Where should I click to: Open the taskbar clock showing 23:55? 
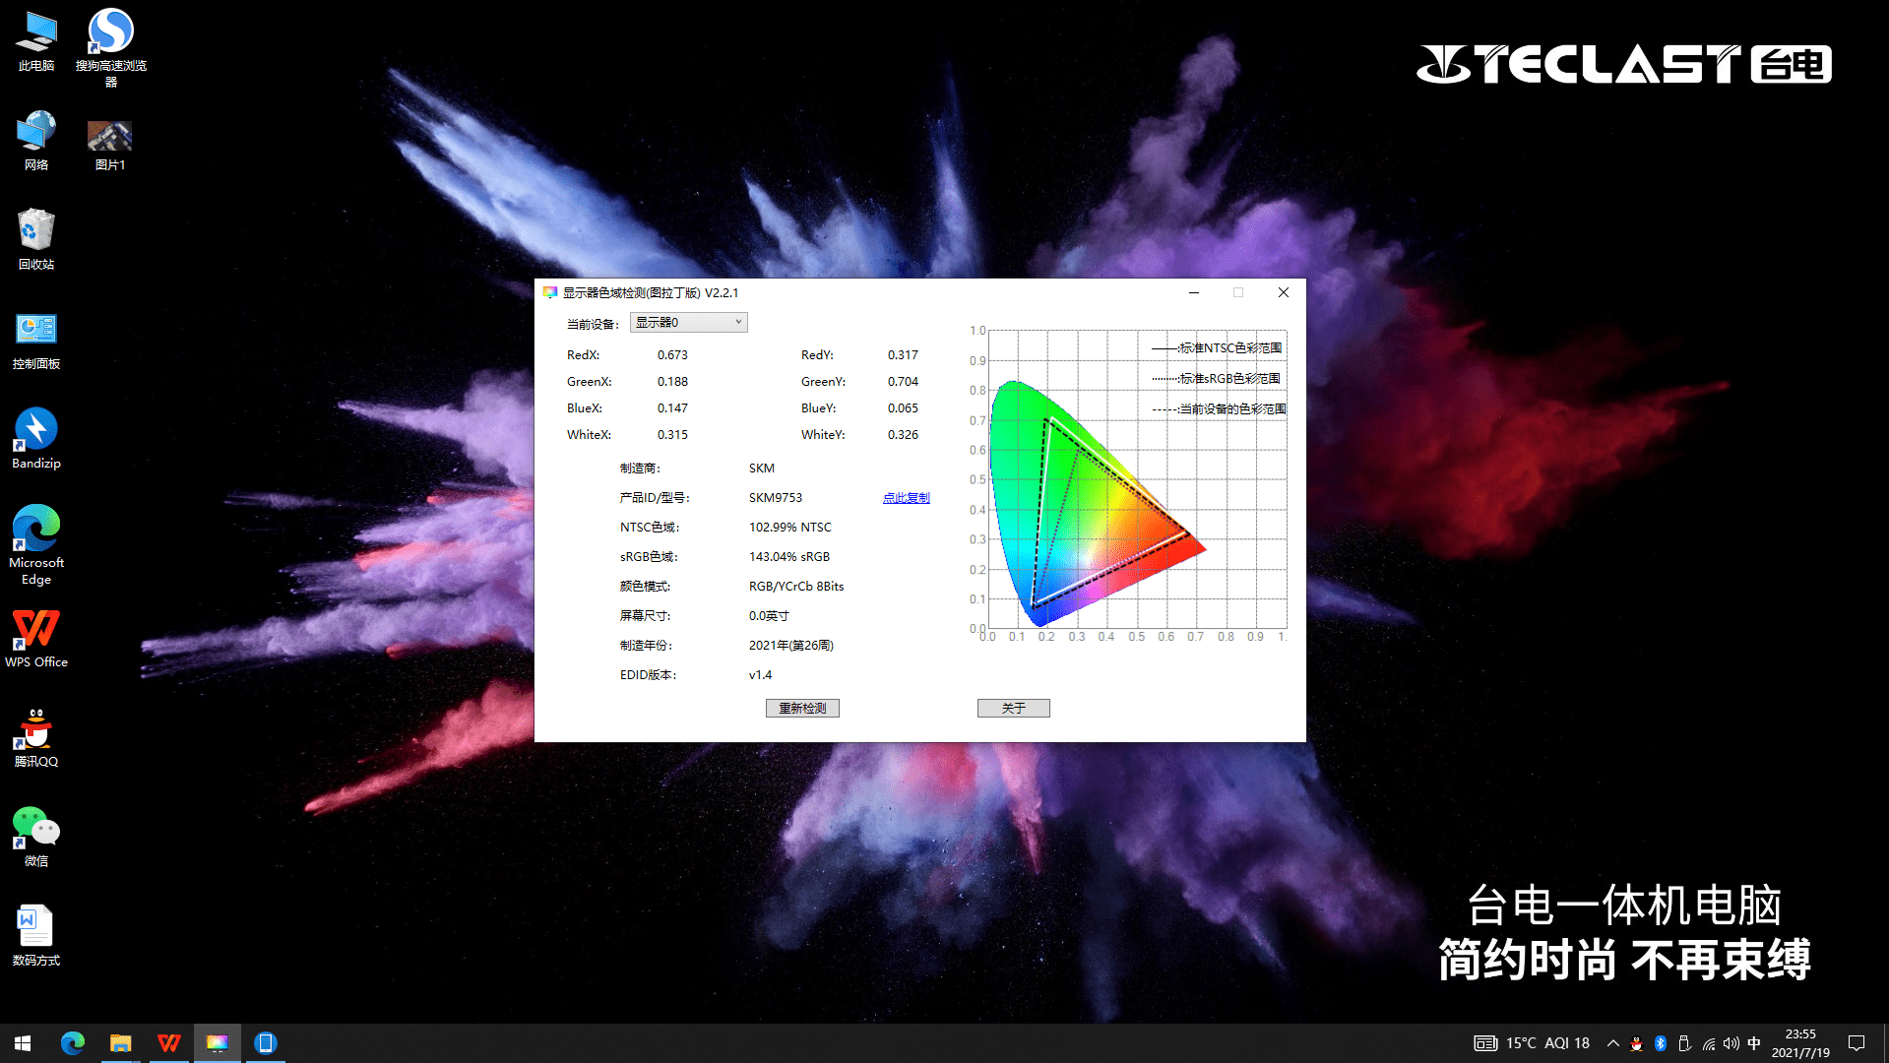point(1800,1043)
